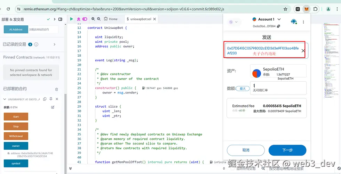Image resolution: width=341 pixels, height=174 pixels.
Task: Click 'No pinned contracts found' message
Action: pyautogui.click(x=31, y=73)
